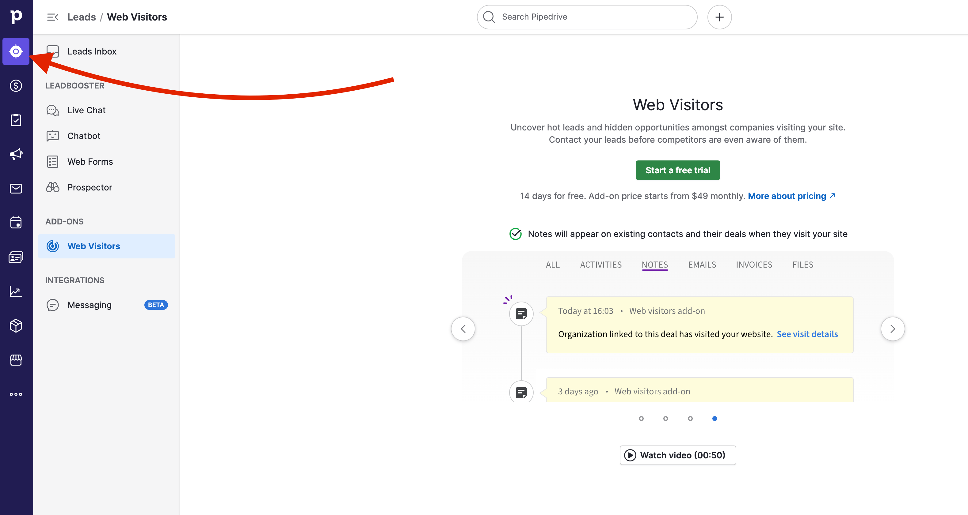Open More about pricing link
Screen dimensions: 968x515
[x=791, y=196]
